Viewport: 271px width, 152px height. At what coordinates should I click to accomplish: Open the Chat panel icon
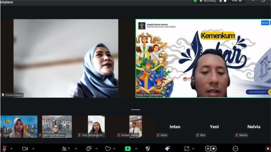[x=89, y=149]
